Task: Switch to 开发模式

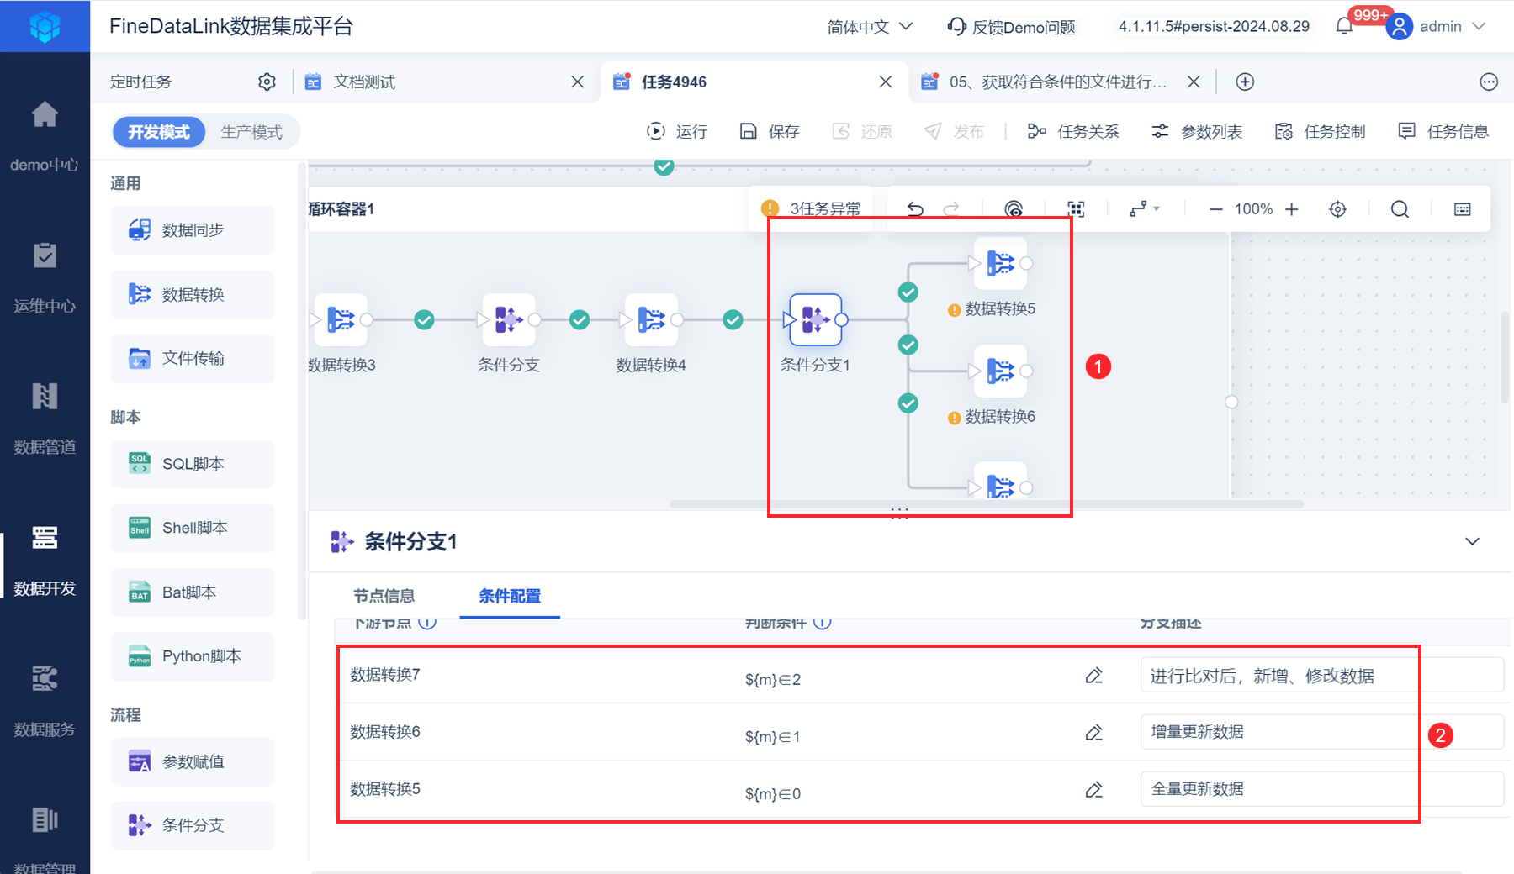Action: 159,132
